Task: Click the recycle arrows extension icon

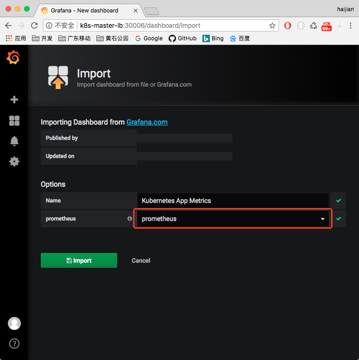Action: pyautogui.click(x=313, y=25)
